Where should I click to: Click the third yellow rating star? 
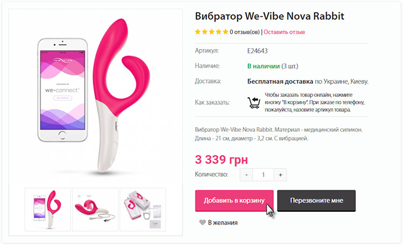[x=212, y=32]
